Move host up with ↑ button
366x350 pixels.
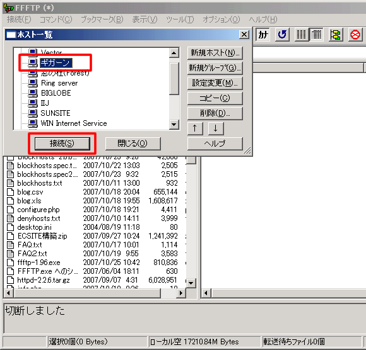click(x=195, y=128)
